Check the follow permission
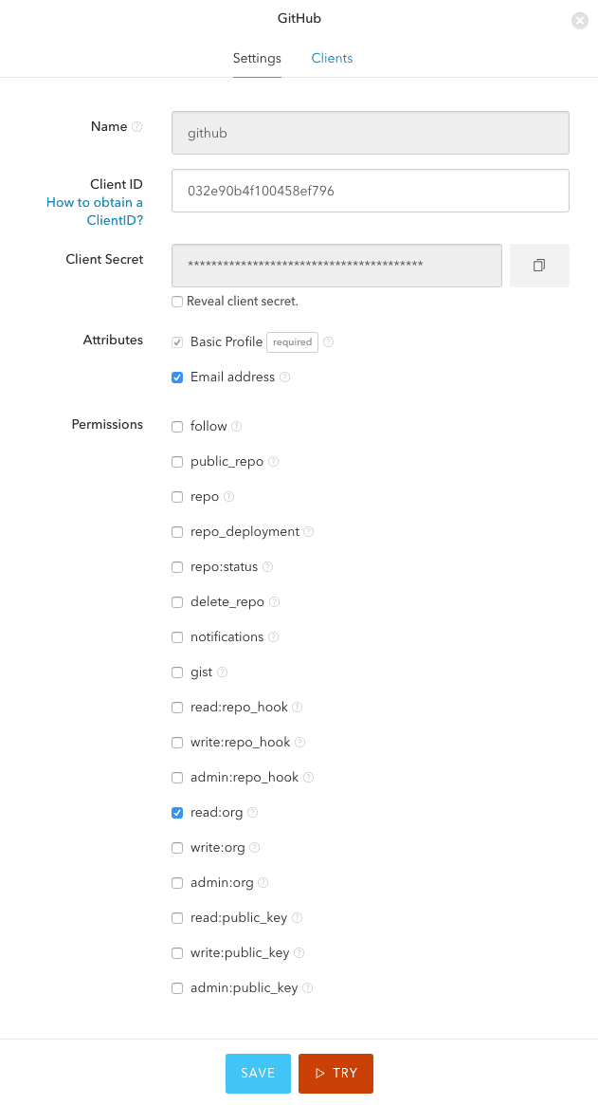The width and height of the screenshot is (598, 1105). (x=177, y=426)
